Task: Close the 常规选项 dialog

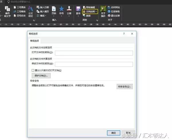Action: (x=132, y=34)
